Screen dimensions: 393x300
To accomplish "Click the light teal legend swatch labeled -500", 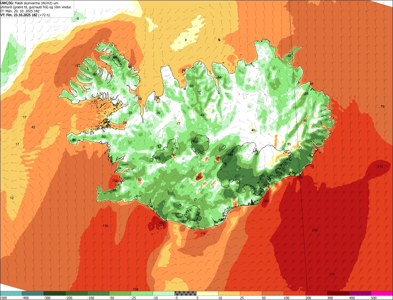I will tap(11, 293).
